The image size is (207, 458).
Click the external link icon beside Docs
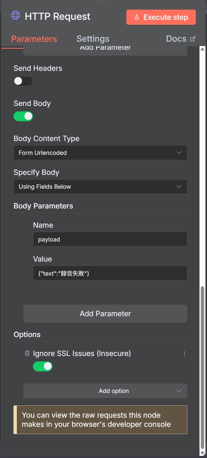[193, 39]
